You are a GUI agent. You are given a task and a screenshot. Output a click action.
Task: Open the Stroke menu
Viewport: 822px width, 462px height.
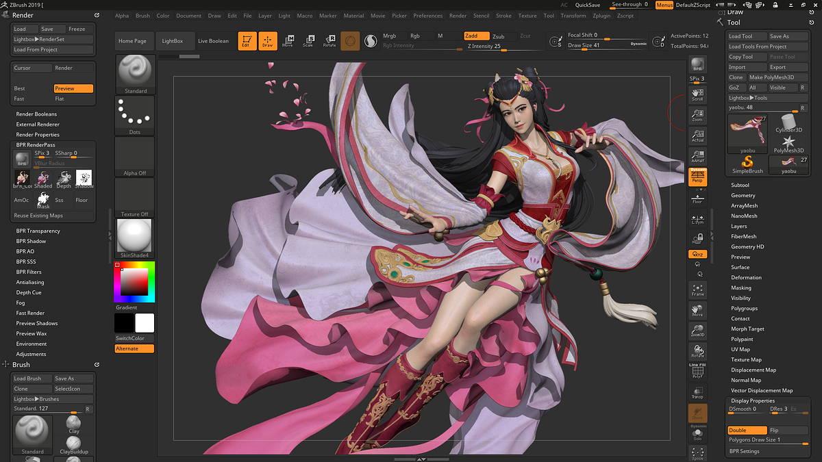pyautogui.click(x=503, y=16)
